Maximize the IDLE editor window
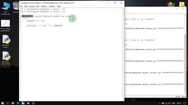Viewport: 188px width, 105px height. click(x=115, y=3)
